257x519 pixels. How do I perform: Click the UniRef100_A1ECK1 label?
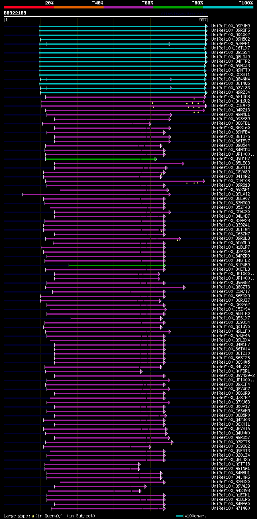click(230, 495)
